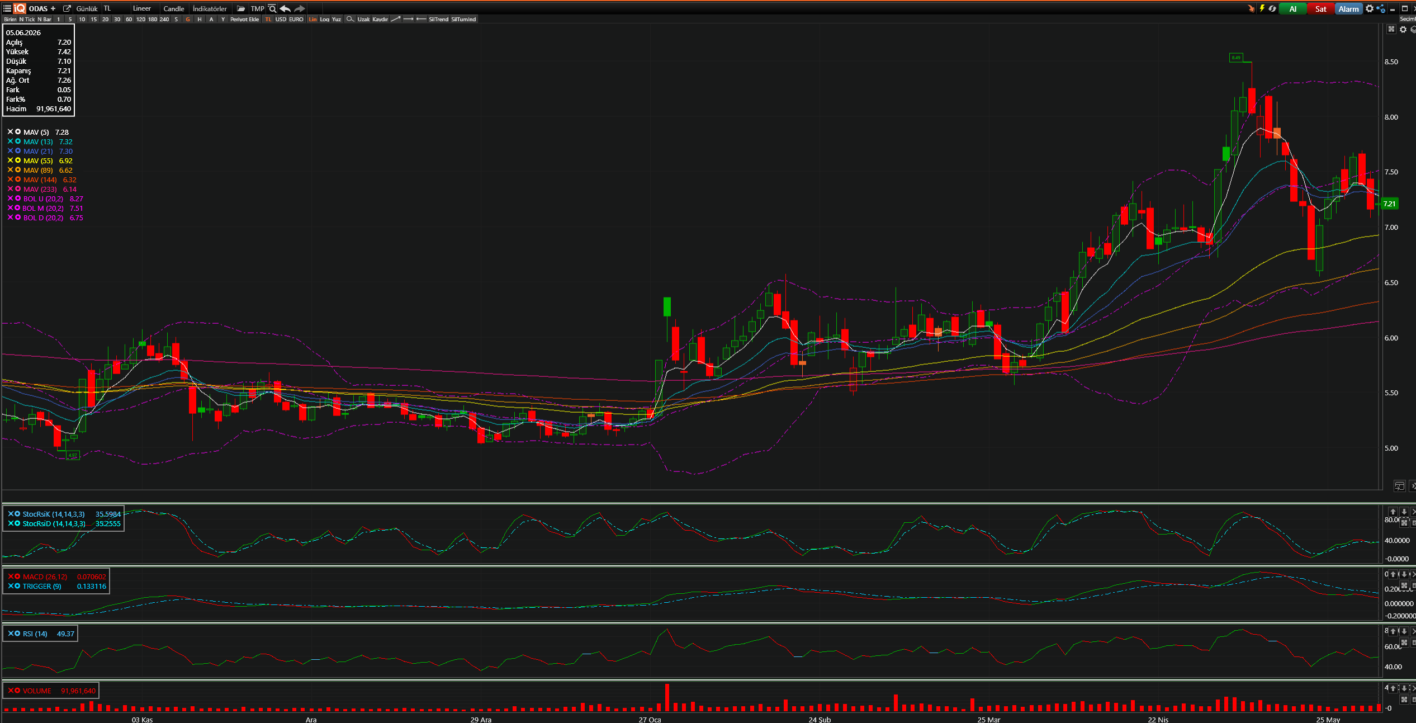Viewport: 1416px width, 723px height.
Task: Click the StocRsiK (14,14,3,3) label
Action: pyautogui.click(x=54, y=514)
